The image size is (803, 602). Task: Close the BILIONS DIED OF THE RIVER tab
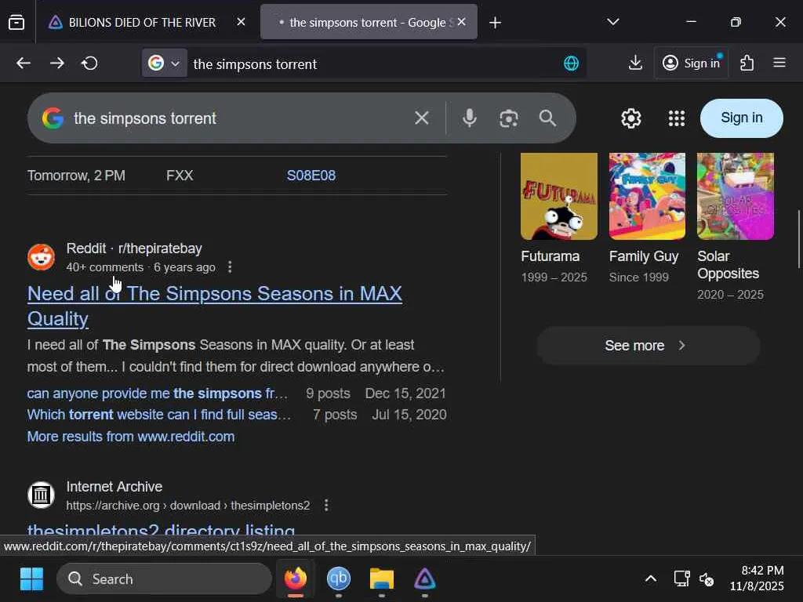click(x=241, y=22)
